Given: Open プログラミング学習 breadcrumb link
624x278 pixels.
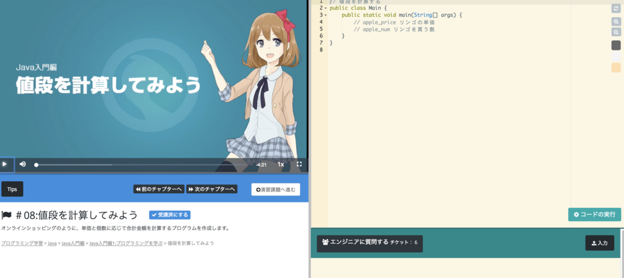Looking at the screenshot, I should [22, 243].
